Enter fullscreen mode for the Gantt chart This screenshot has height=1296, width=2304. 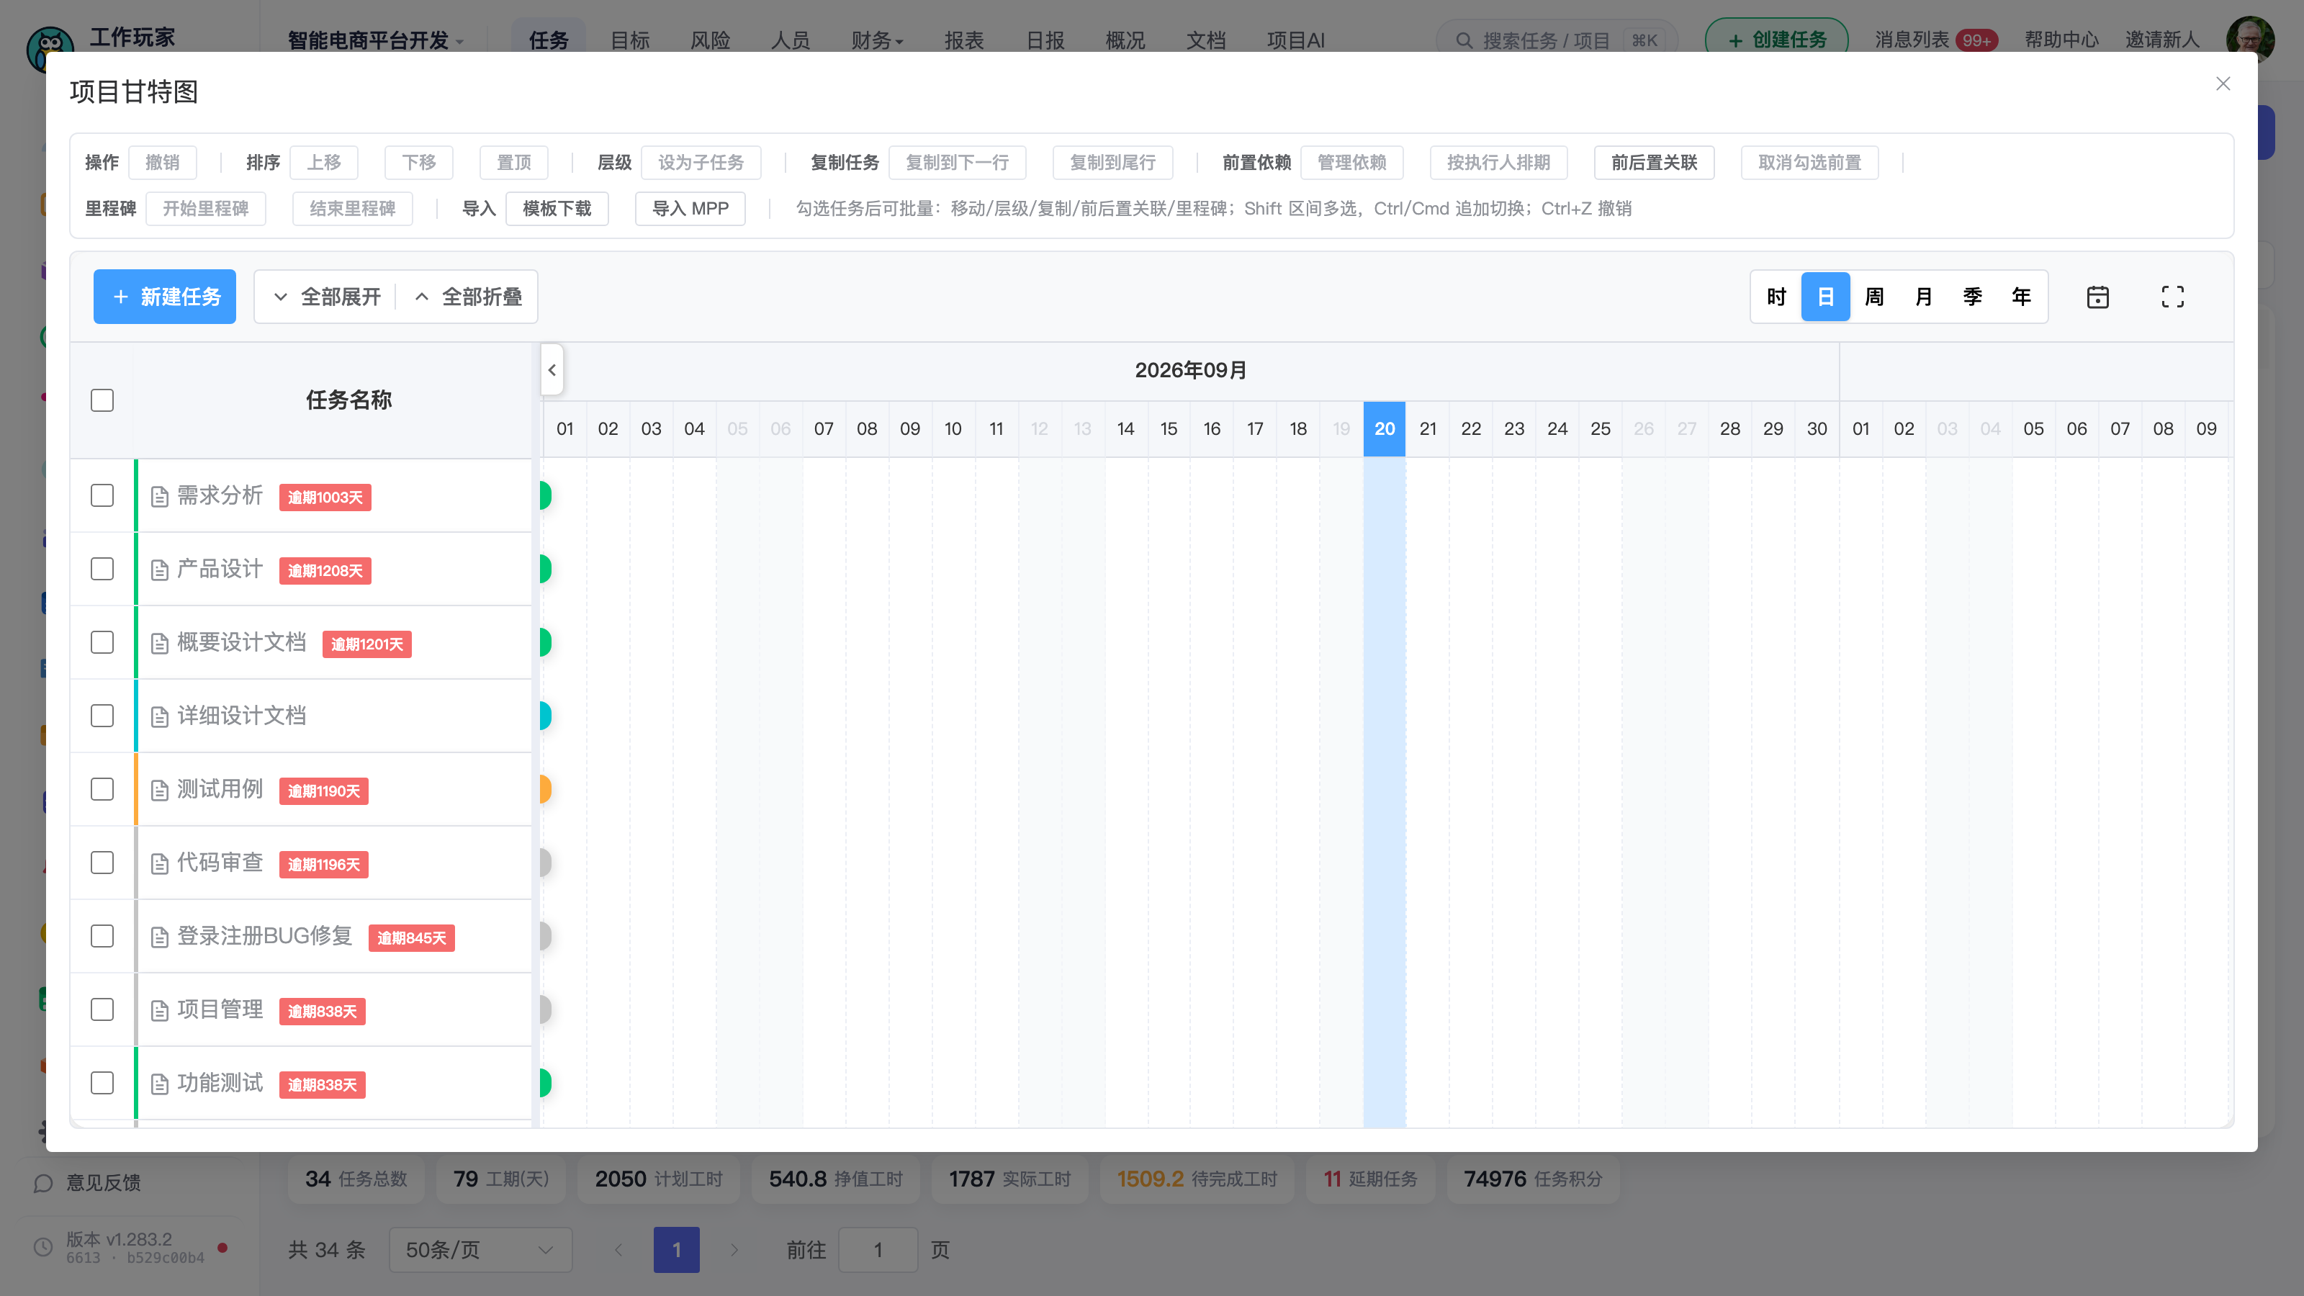(2172, 297)
